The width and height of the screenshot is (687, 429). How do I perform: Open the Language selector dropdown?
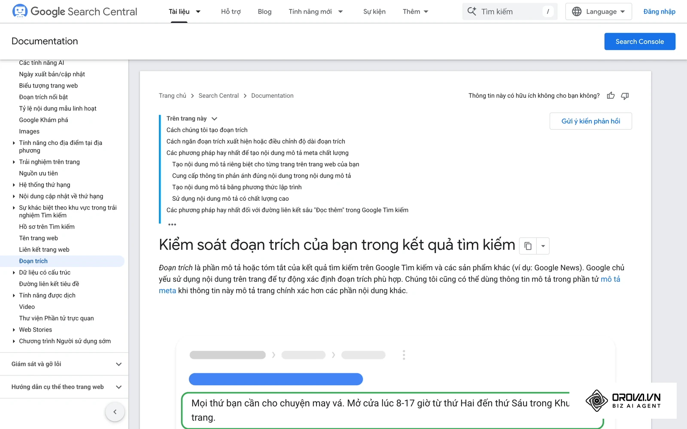(x=599, y=12)
